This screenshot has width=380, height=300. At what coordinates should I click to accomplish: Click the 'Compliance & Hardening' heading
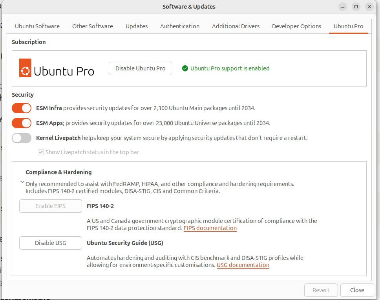58,172
